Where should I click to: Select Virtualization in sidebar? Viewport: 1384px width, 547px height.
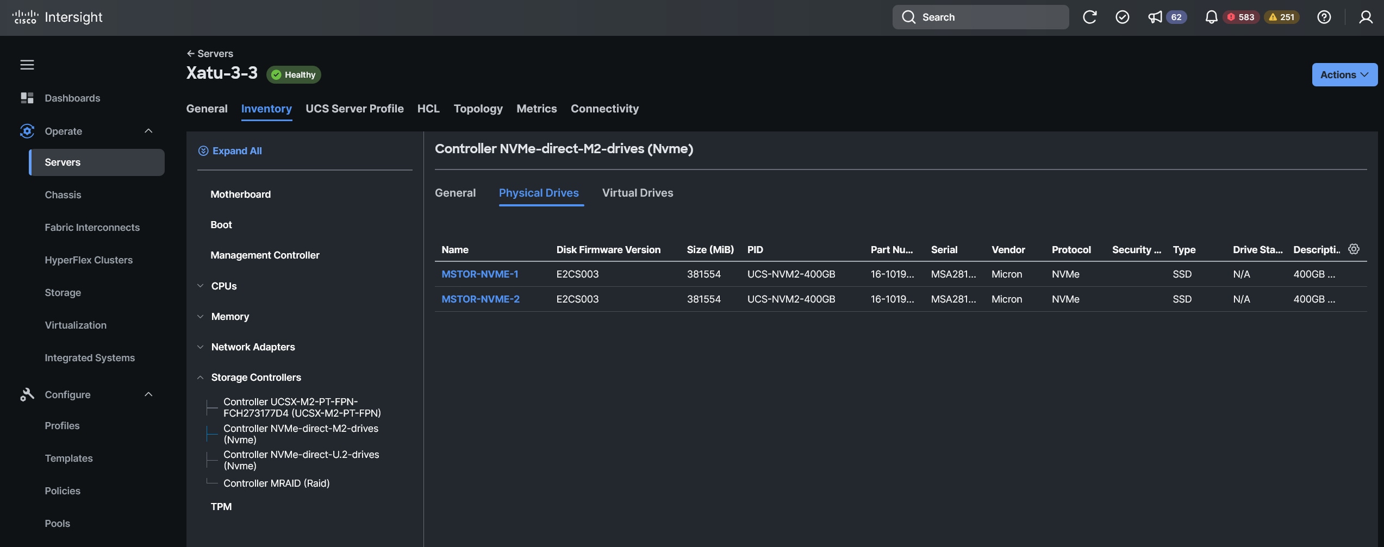(76, 325)
